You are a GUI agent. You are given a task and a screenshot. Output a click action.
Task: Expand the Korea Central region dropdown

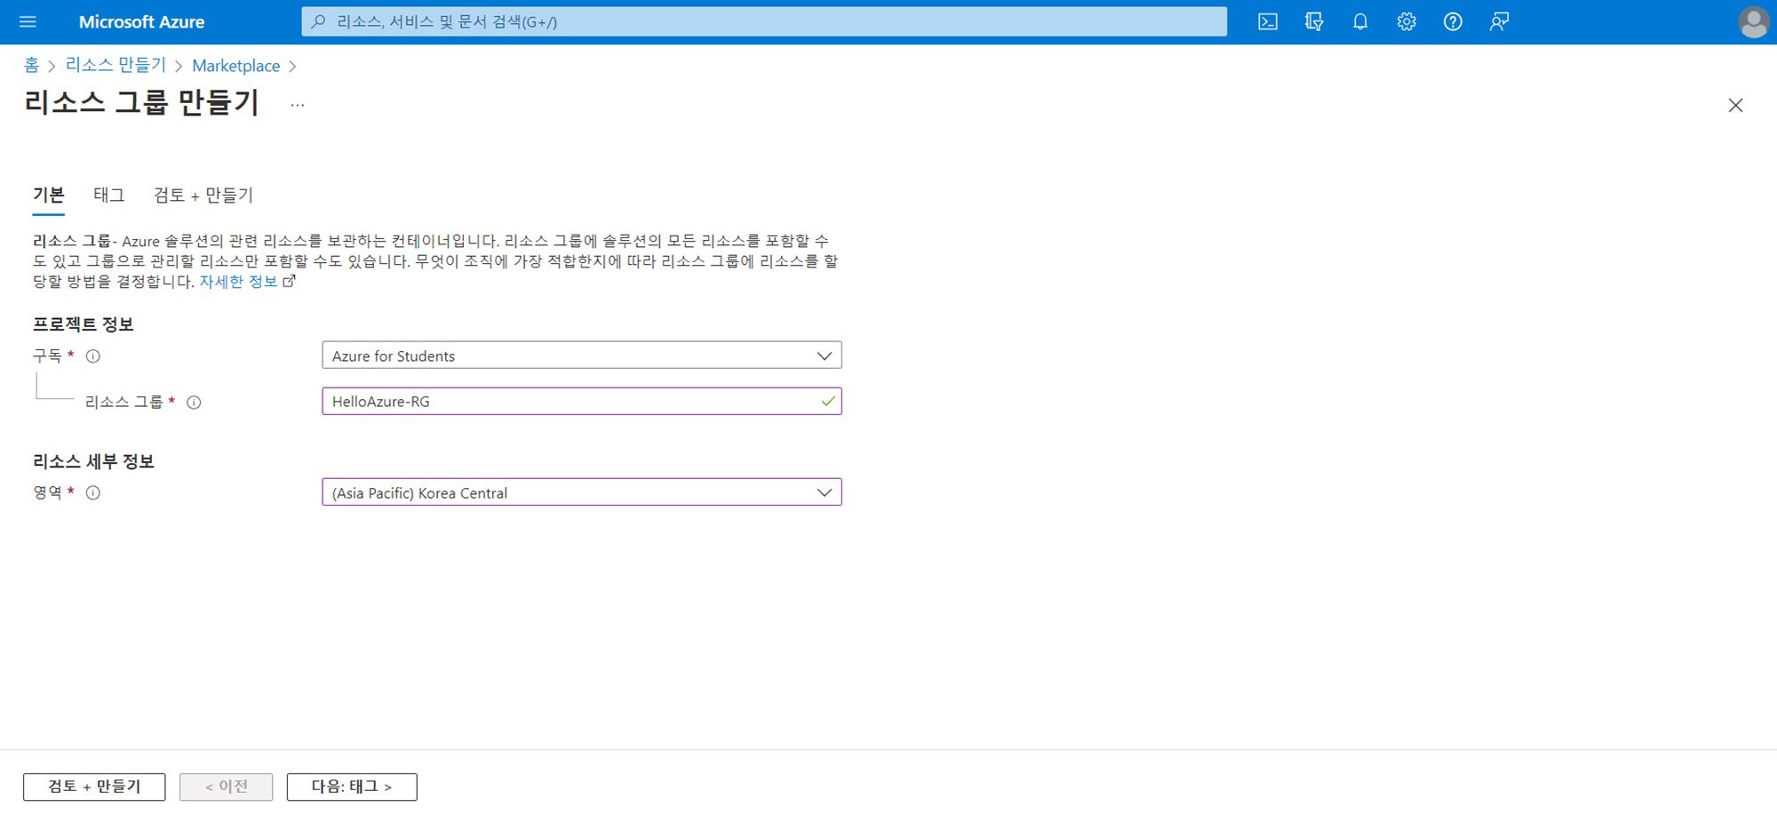tap(582, 492)
